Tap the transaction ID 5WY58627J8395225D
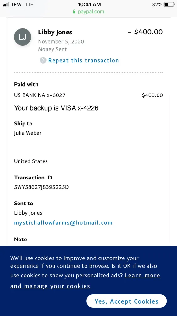Screen dimensions: 177x316 click(41, 187)
